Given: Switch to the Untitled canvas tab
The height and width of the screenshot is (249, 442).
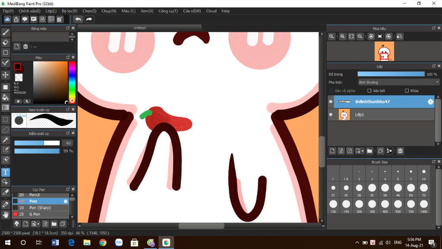Looking at the screenshot, I should (139, 28).
